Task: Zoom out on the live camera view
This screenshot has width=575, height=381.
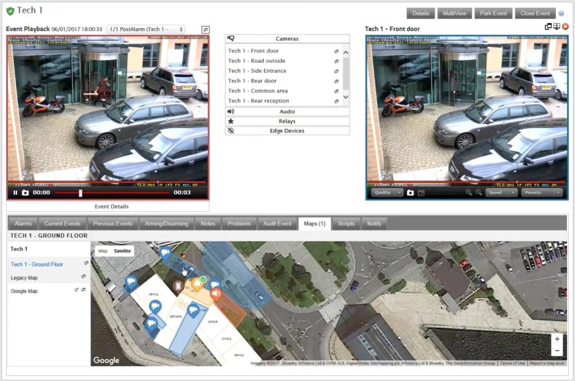Action: [479, 192]
